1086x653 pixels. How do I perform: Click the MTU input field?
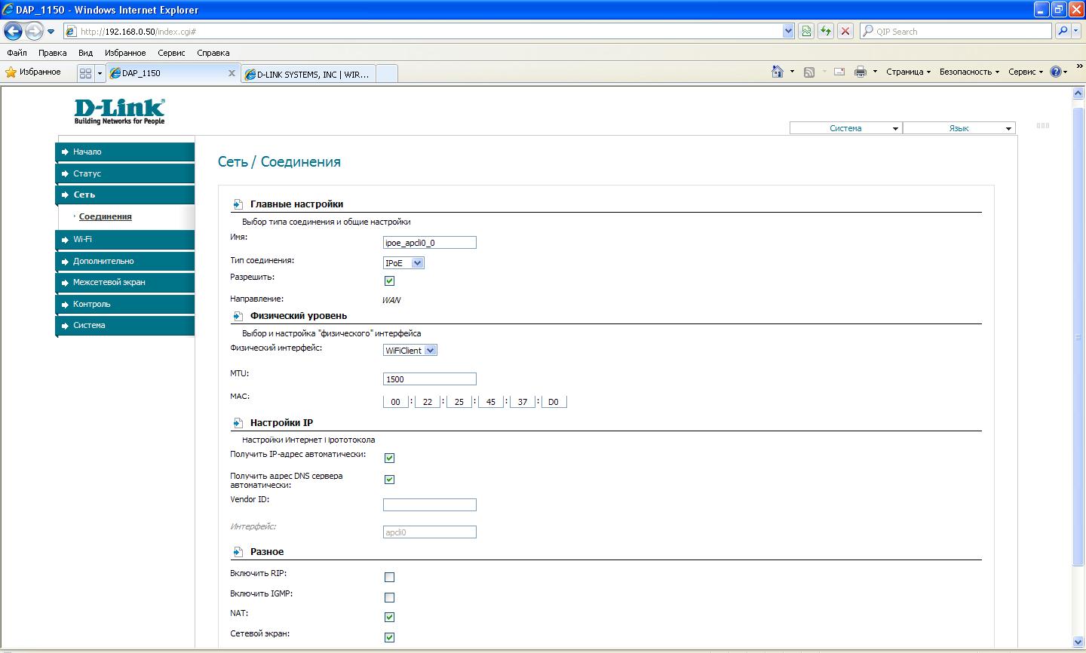tap(429, 379)
